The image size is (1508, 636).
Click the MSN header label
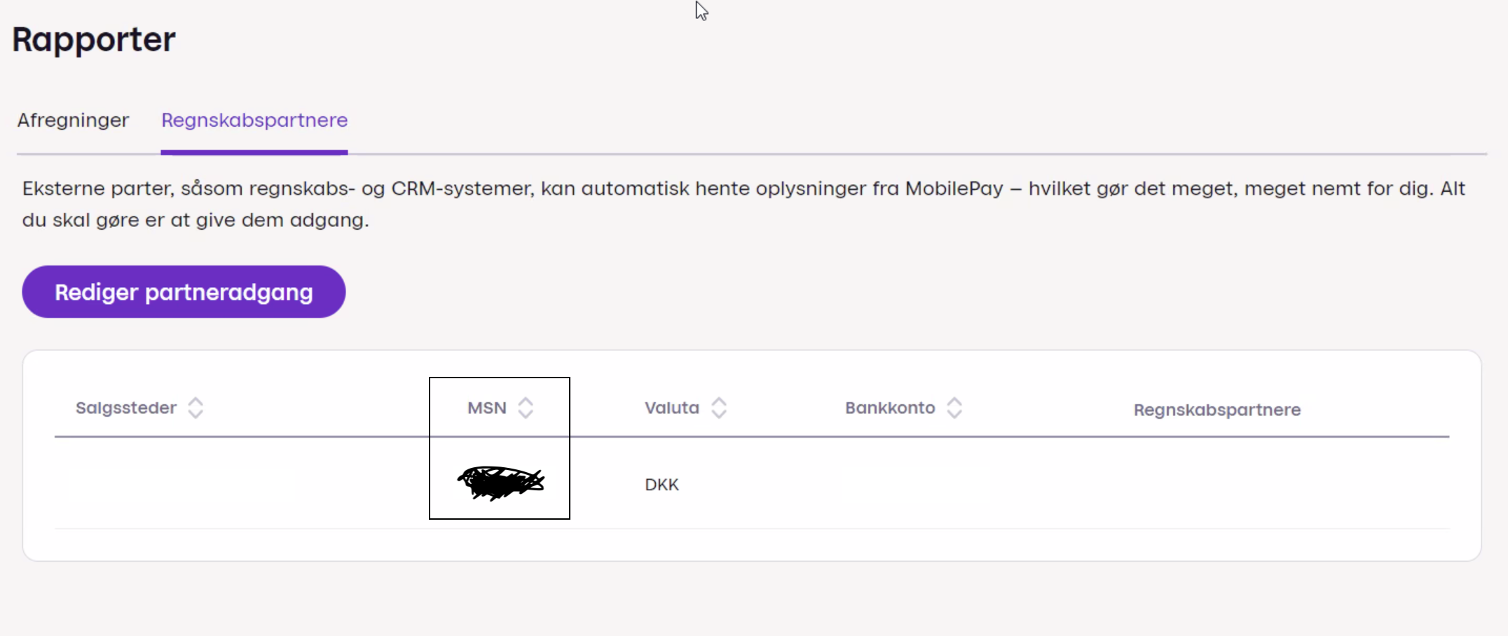(x=487, y=408)
